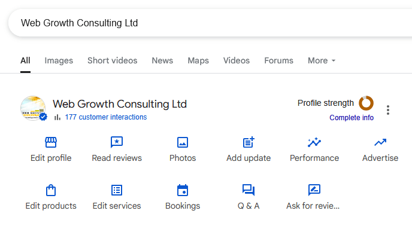This screenshot has height=232, width=412.
Task: Open the Q & A chat bubbles icon
Action: [x=249, y=190]
